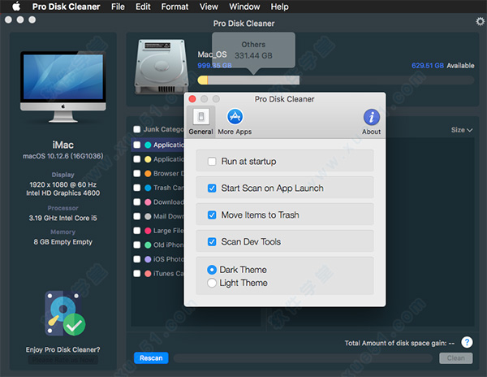Screen dimensions: 487x377
Task: Open the File menu
Action: pos(118,6)
